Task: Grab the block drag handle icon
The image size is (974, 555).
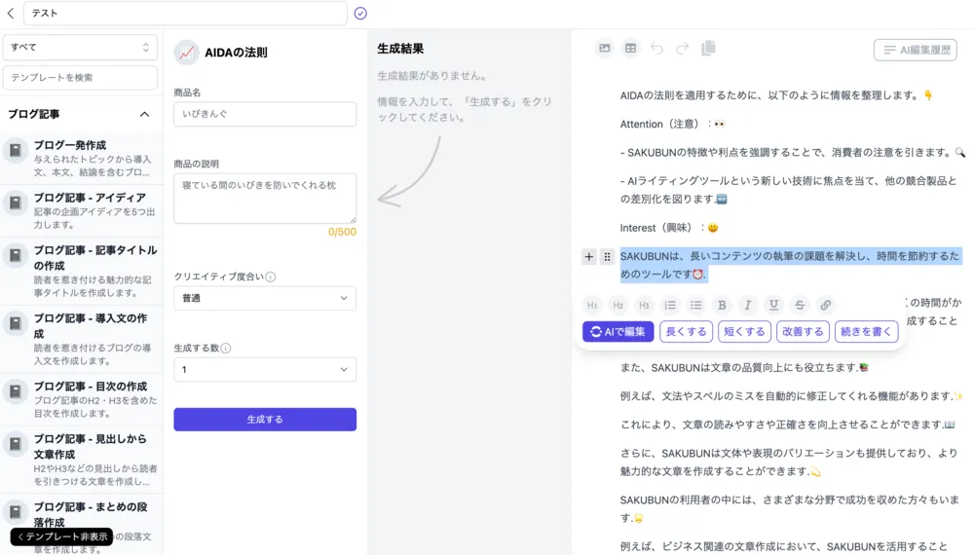Action: (x=607, y=256)
